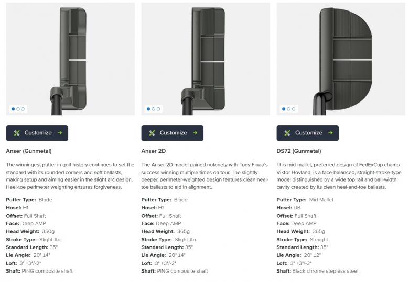Click the crossed-tools icon on DS72 Customize
Image resolution: width=409 pixels, height=282 pixels.
pos(287,133)
